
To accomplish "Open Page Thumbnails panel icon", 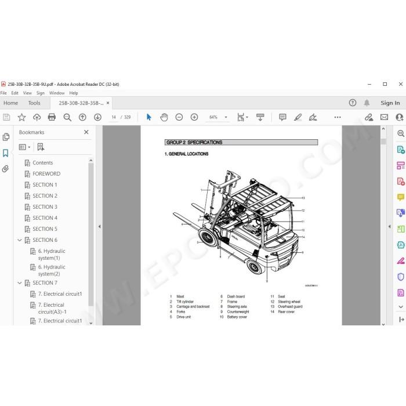I will 6,137.
